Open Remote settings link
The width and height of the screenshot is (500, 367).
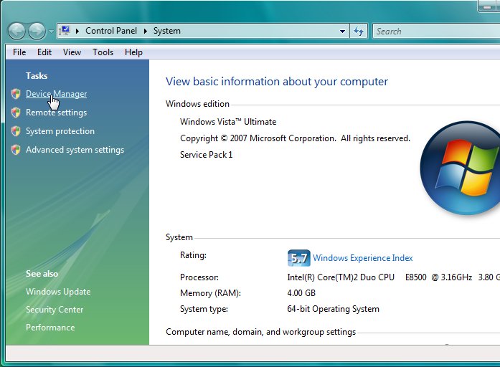pyautogui.click(x=57, y=113)
